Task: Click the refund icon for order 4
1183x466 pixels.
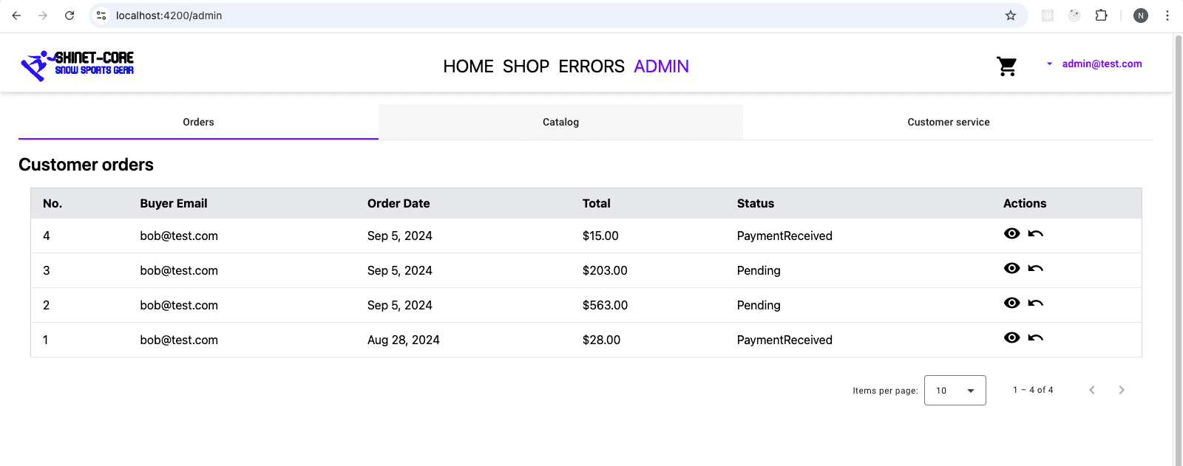Action: [1035, 234]
